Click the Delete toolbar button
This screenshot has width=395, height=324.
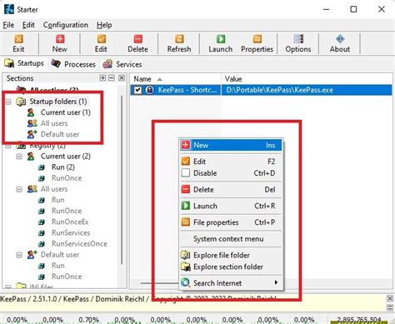pos(137,43)
